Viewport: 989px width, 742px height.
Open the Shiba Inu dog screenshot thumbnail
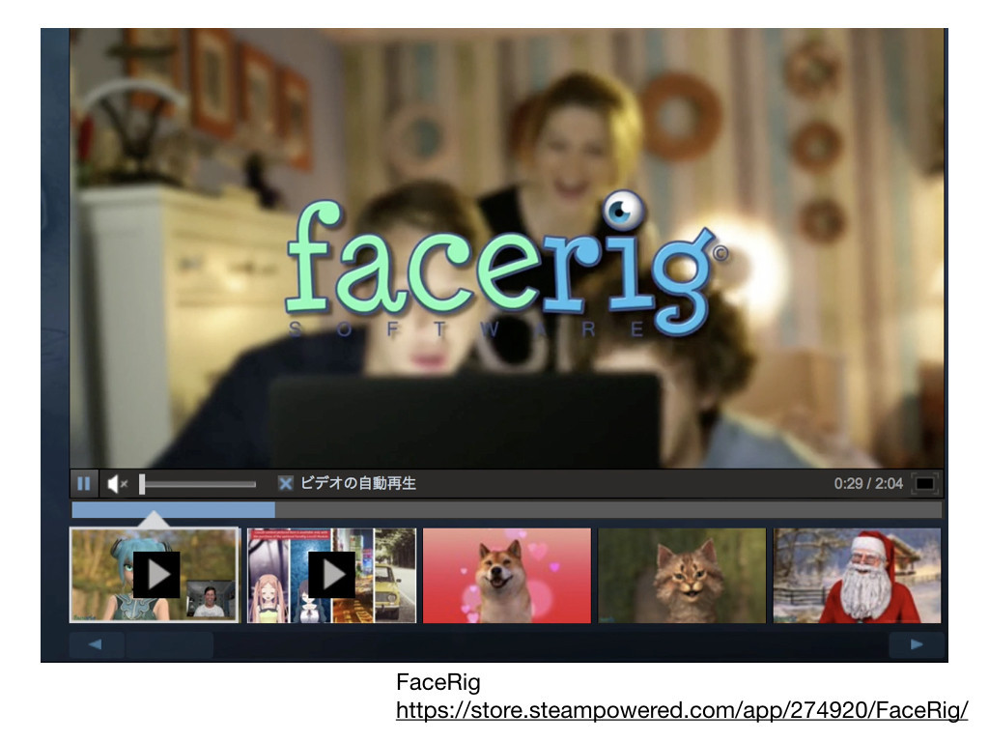point(507,575)
